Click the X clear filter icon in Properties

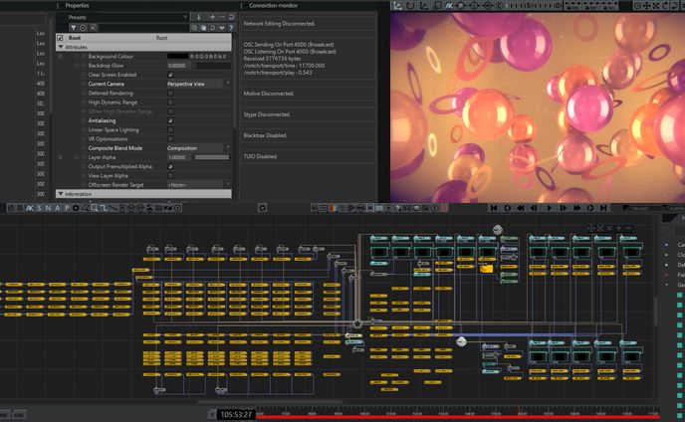click(93, 28)
